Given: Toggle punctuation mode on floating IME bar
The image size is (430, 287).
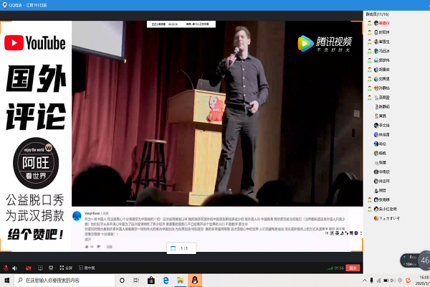Looking at the screenshot, I should [347, 233].
